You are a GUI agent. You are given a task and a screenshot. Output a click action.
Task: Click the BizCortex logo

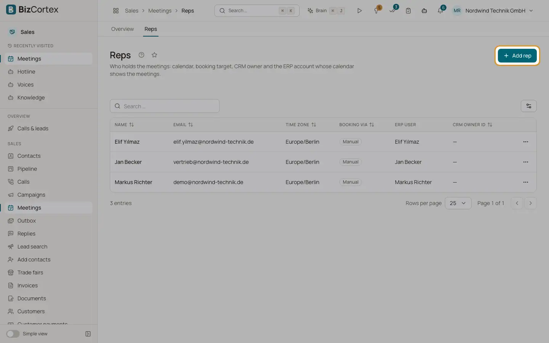(x=32, y=10)
